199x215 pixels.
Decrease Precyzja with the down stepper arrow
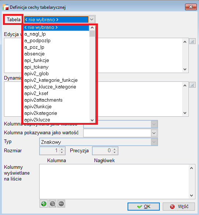(114, 152)
